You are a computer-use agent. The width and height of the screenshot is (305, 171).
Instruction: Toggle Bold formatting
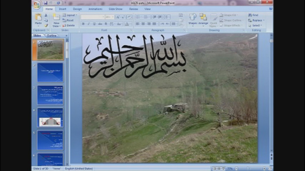(x=83, y=24)
